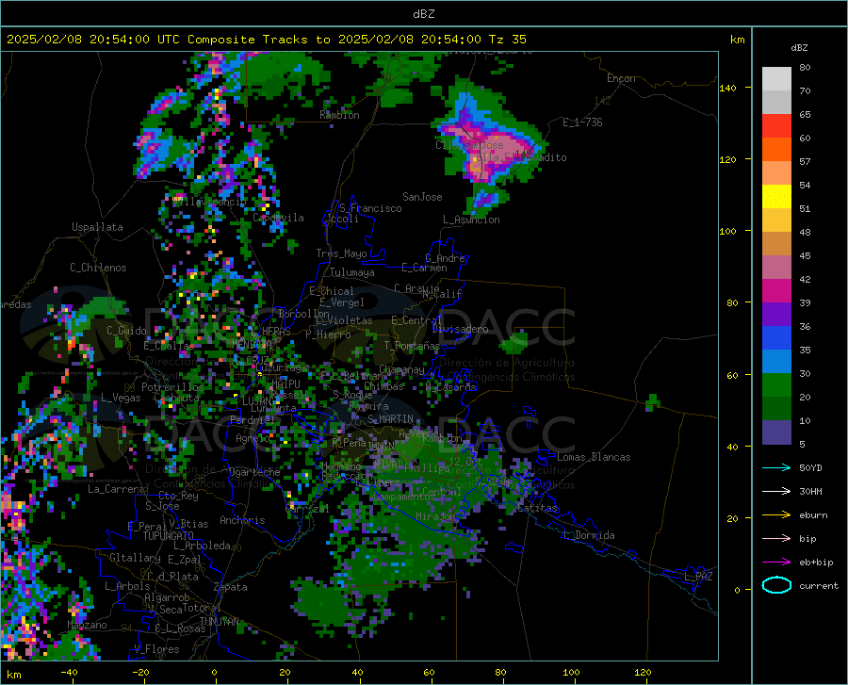This screenshot has width=848, height=685.
Task: Click the 100 km y-axis tick
Action: tap(727, 232)
